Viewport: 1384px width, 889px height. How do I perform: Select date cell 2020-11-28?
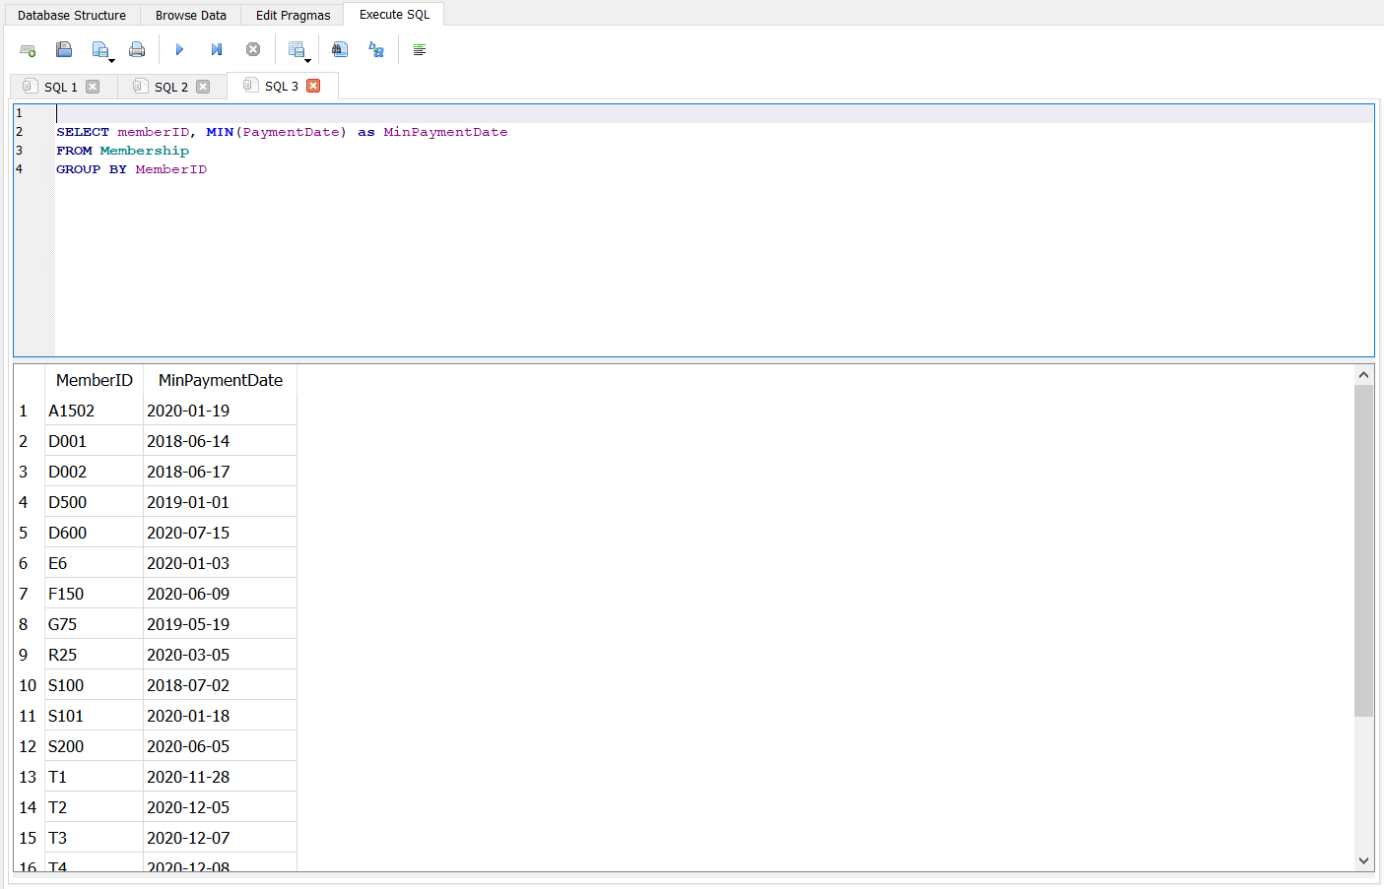[x=220, y=777]
